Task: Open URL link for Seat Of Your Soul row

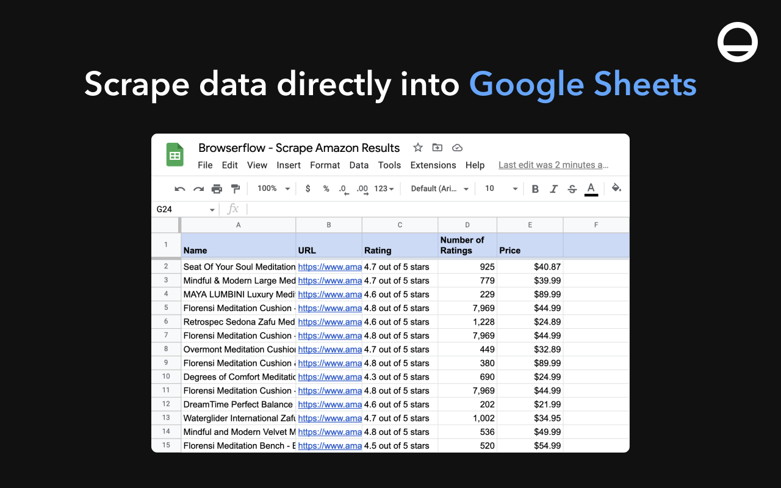Action: [329, 267]
